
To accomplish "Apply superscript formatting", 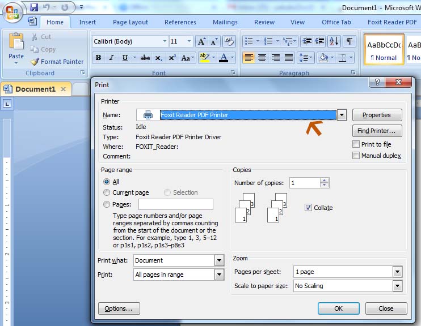I will pos(172,58).
